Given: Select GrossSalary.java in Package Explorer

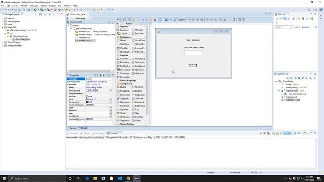Looking at the screenshot, I should [x=22, y=39].
